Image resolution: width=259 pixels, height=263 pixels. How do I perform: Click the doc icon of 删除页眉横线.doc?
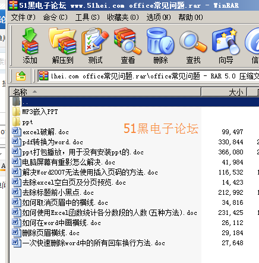(17, 233)
